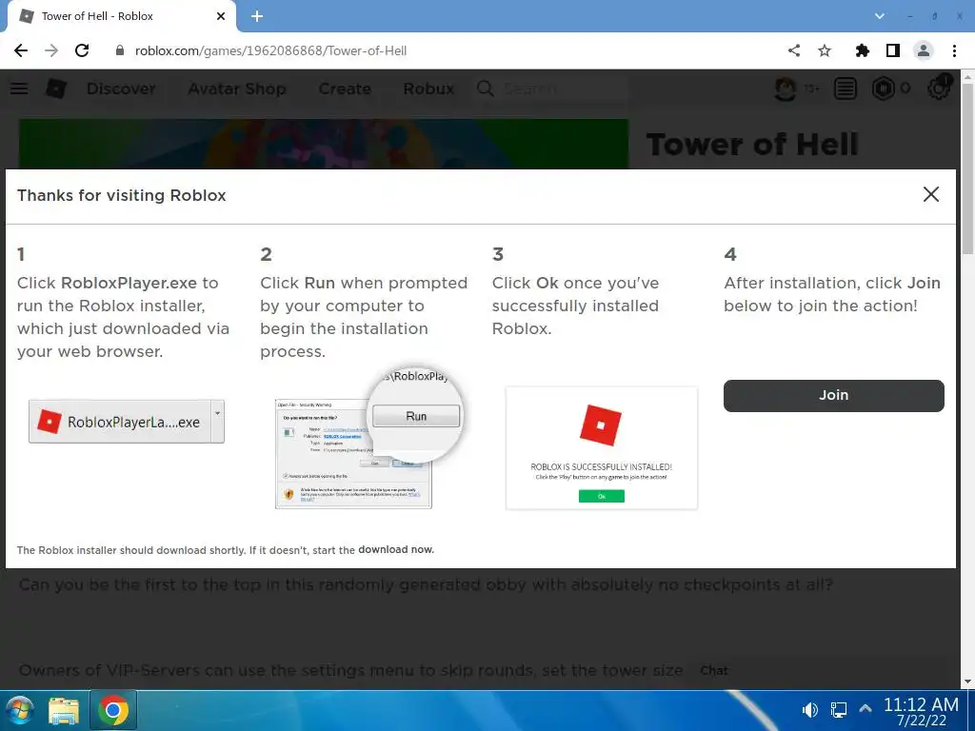Open the Roblox hamburger menu
Screen dimensions: 975x731
19,89
